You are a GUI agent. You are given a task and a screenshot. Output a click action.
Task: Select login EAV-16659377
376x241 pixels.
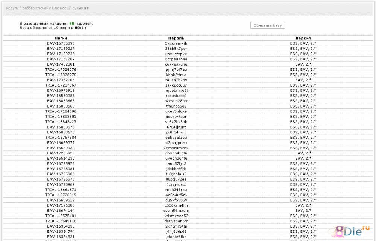point(61,143)
